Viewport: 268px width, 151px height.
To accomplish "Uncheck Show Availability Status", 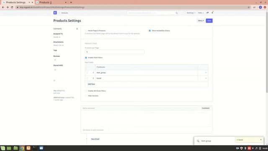I will click(150, 31).
